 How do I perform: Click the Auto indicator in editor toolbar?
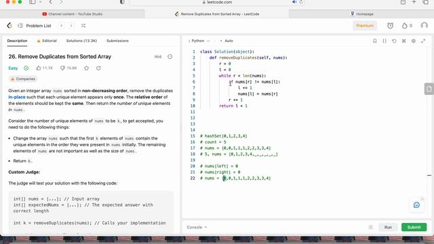click(x=226, y=41)
